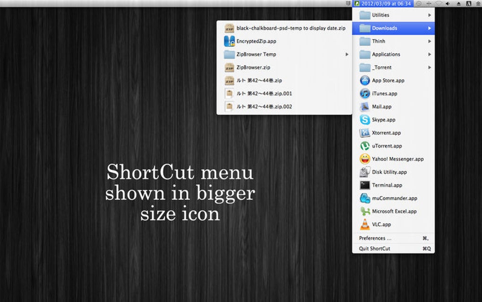
Task: Open Mail.app stamp icon
Action: (365, 107)
